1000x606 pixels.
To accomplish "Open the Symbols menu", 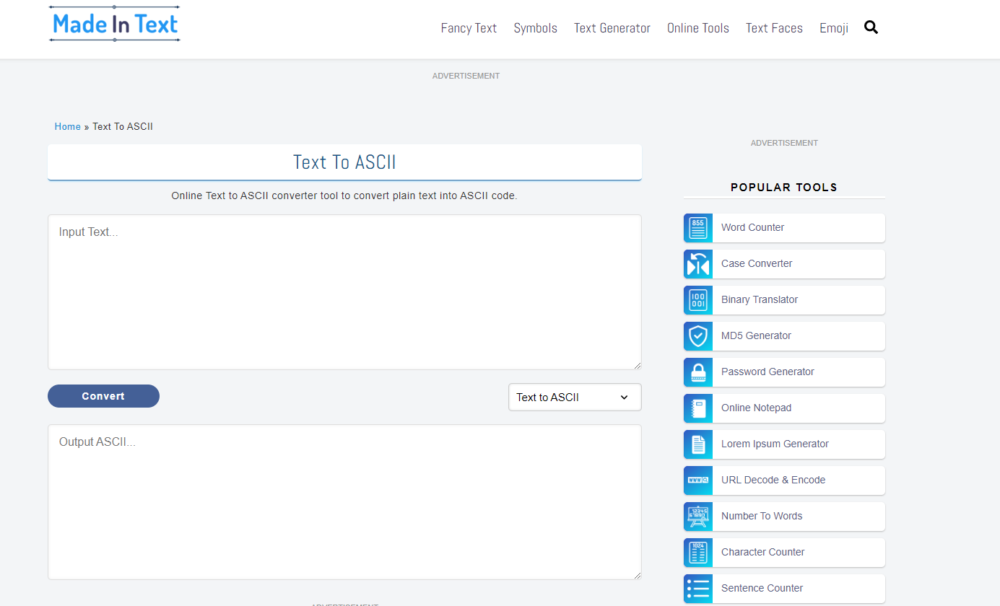I will (x=535, y=28).
